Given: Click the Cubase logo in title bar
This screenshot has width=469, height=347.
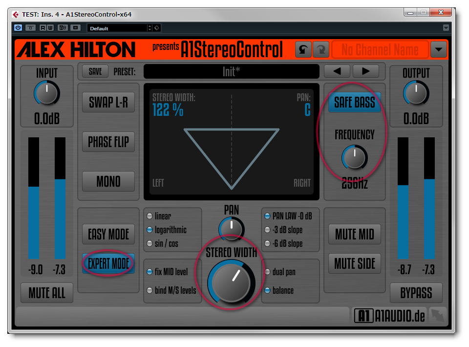Looking at the screenshot, I should pos(15,14).
